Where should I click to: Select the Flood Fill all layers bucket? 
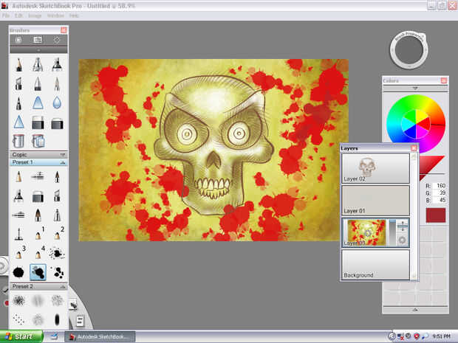pyautogui.click(x=38, y=141)
